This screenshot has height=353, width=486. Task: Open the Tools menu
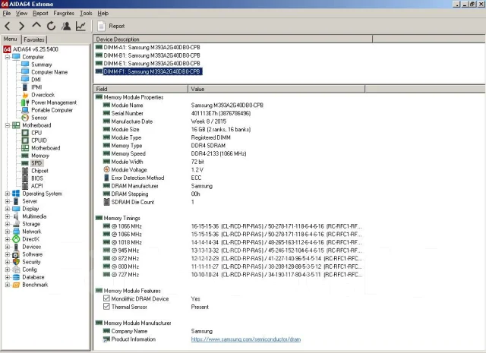[86, 14]
